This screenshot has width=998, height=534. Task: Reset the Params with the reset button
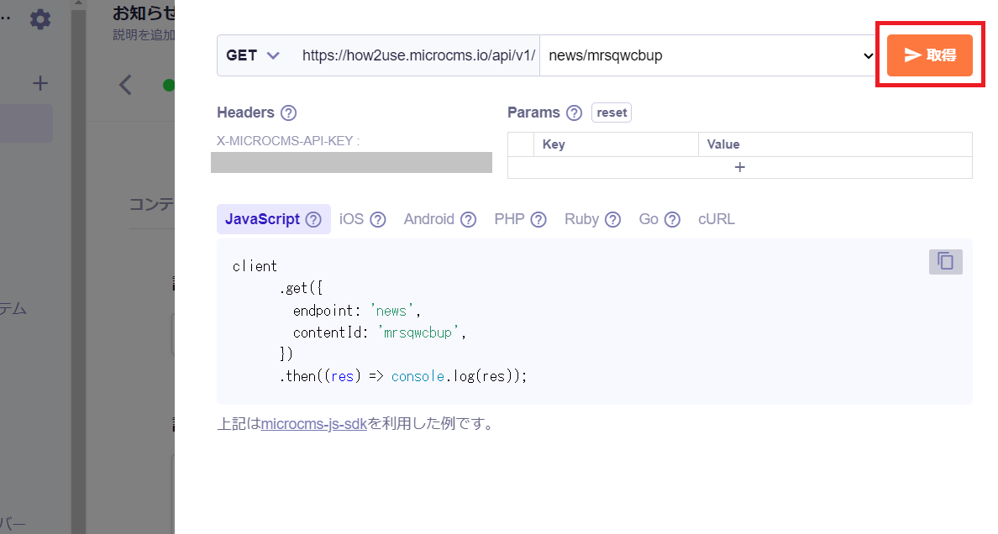point(611,112)
